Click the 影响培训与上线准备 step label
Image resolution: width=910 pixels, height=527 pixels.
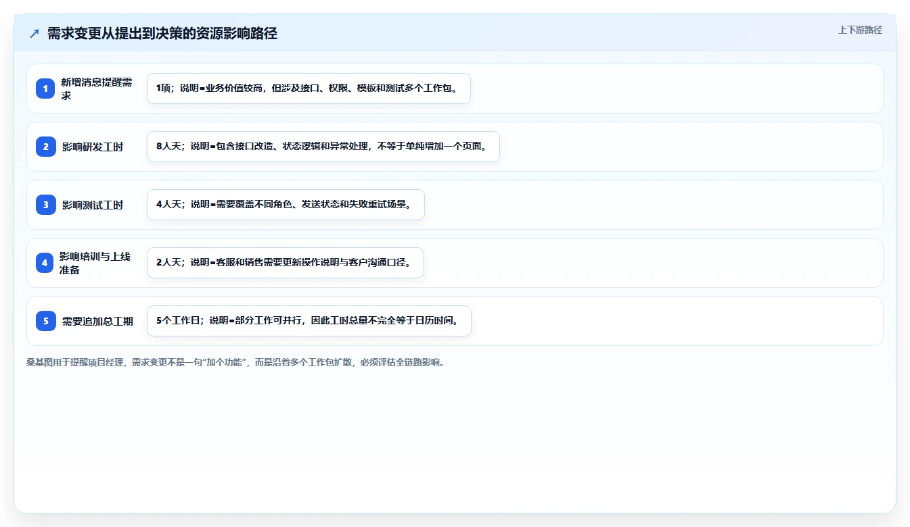tap(95, 263)
